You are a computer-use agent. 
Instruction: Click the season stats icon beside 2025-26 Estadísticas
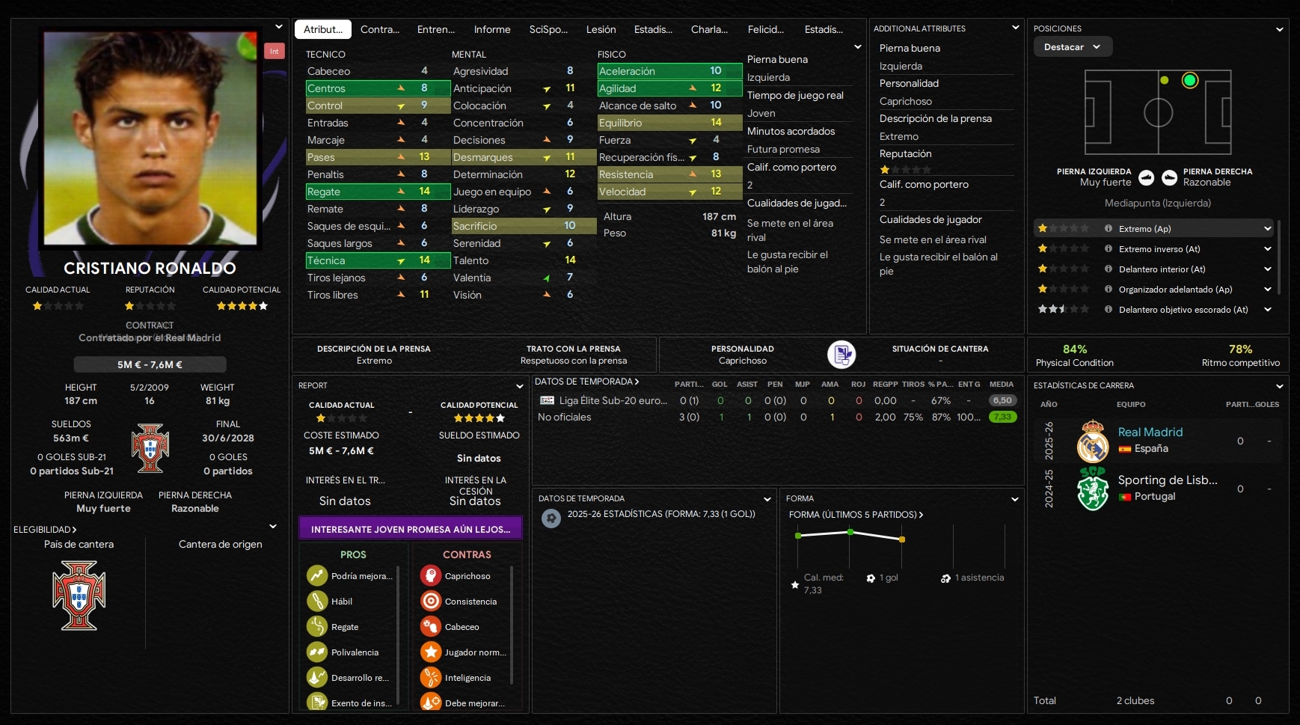pyautogui.click(x=551, y=518)
